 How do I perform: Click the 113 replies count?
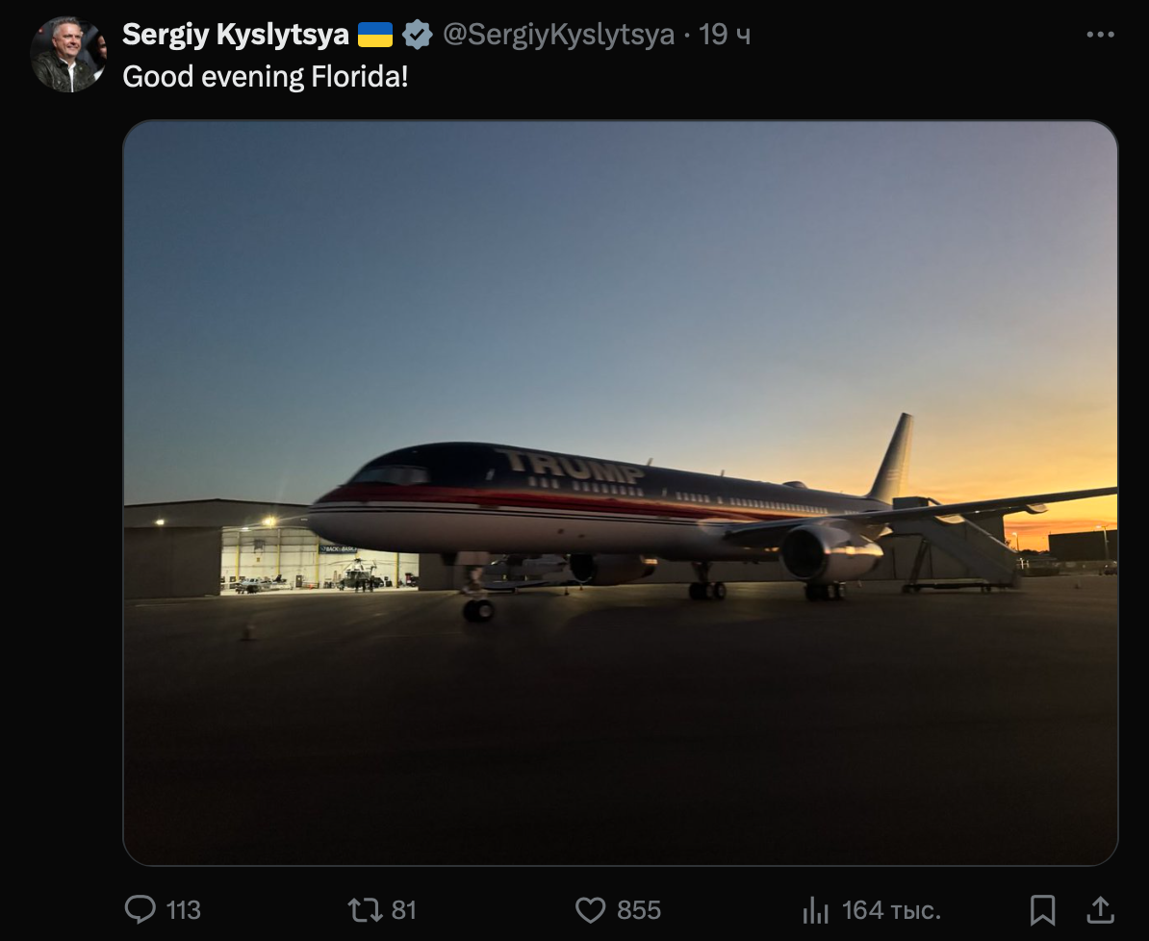click(183, 910)
